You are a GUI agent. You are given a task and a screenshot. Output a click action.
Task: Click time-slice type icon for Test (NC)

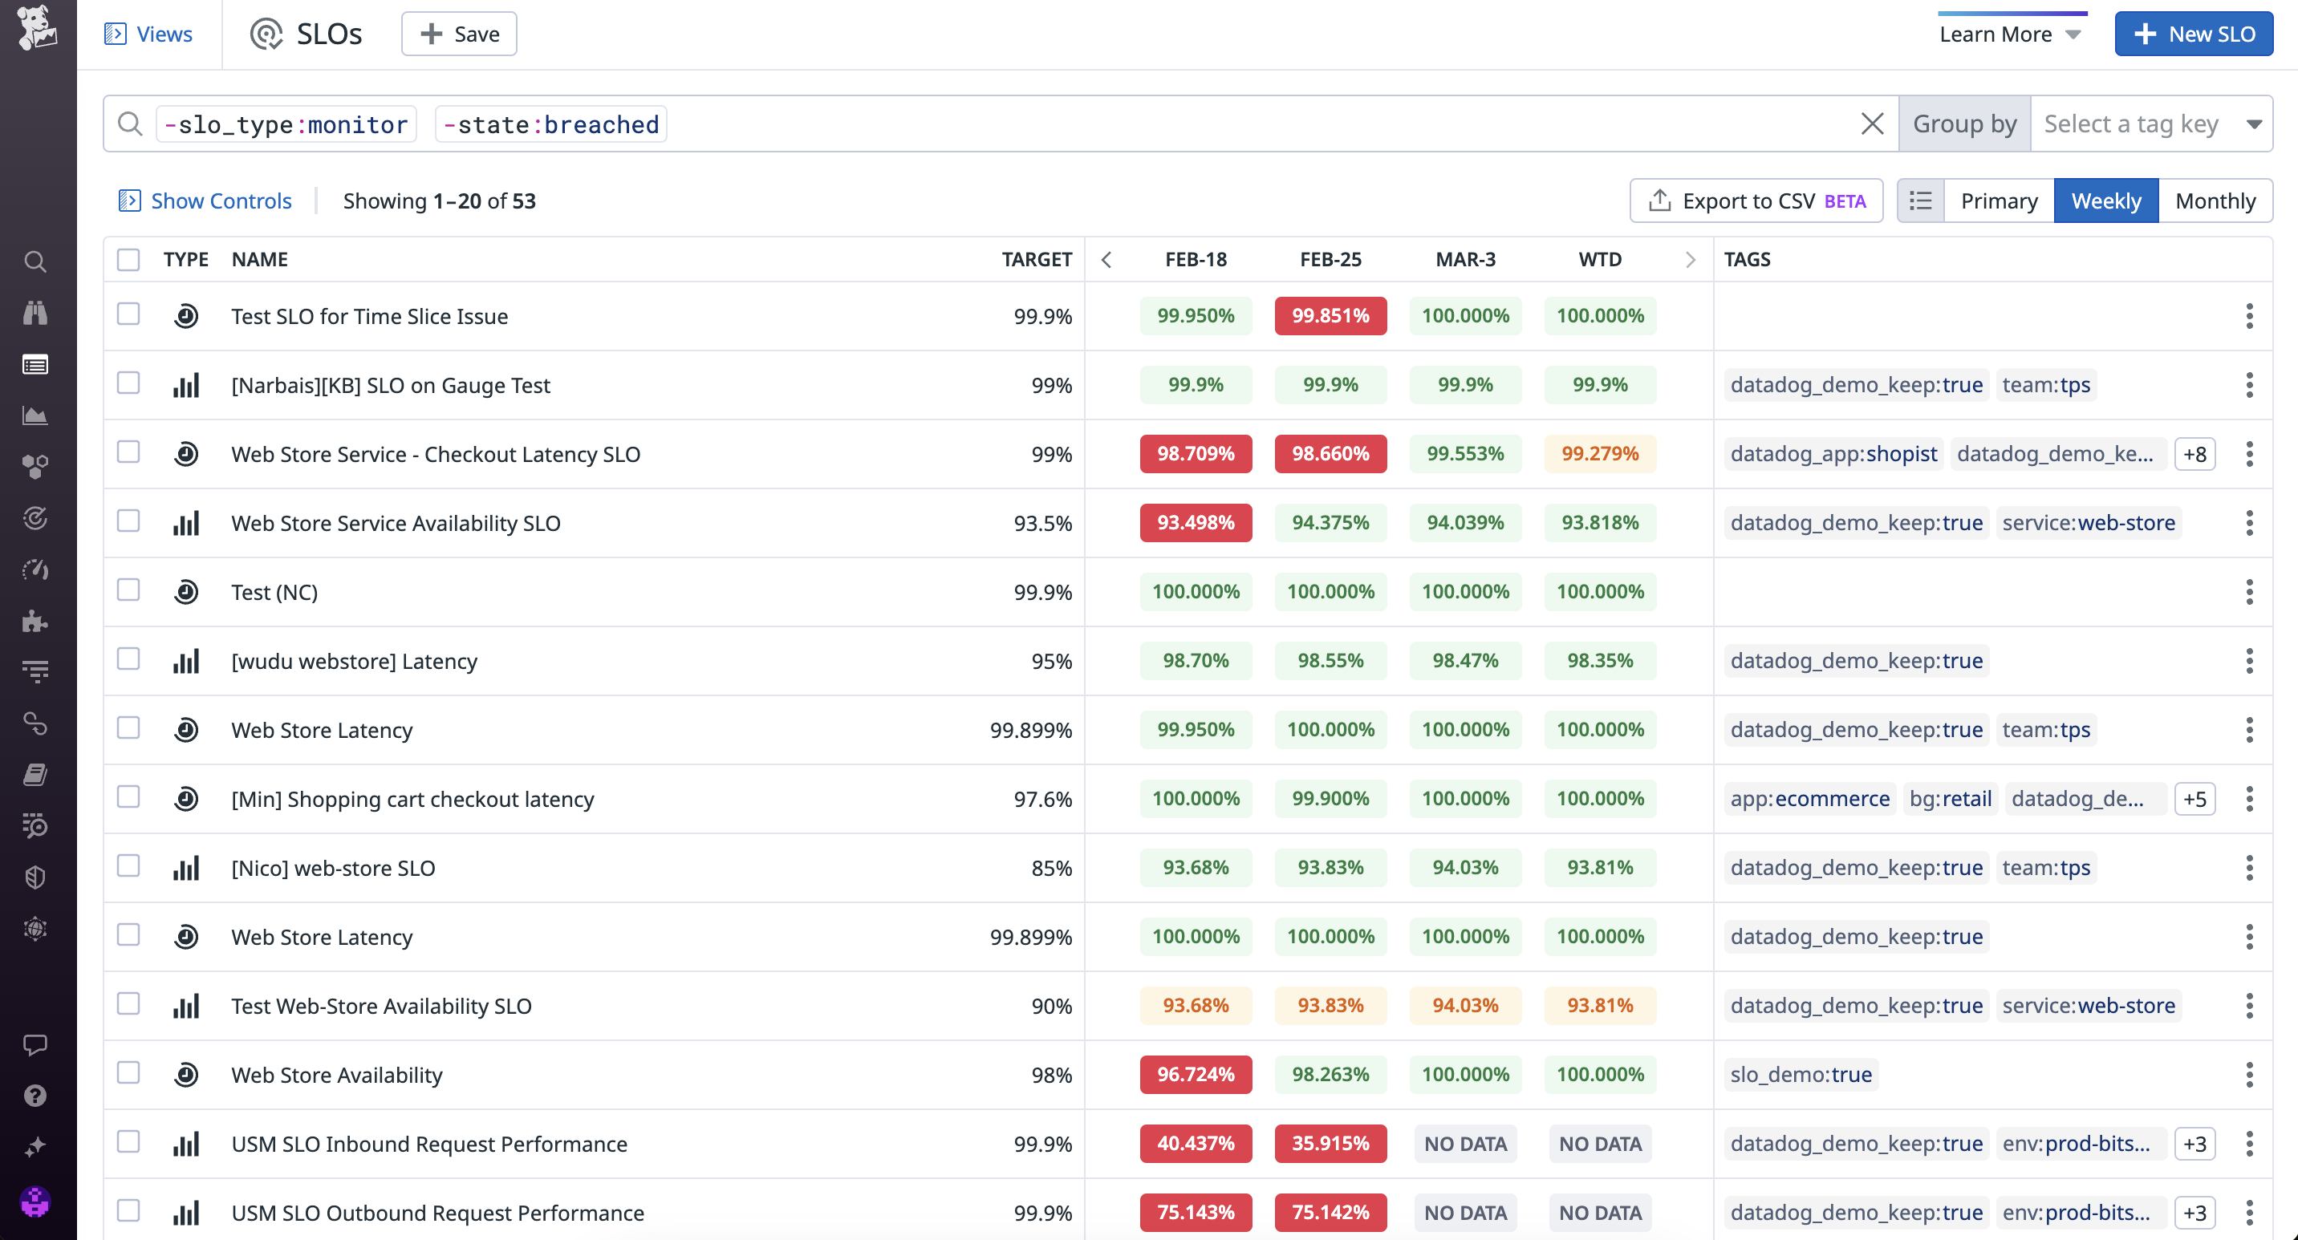pyautogui.click(x=185, y=592)
